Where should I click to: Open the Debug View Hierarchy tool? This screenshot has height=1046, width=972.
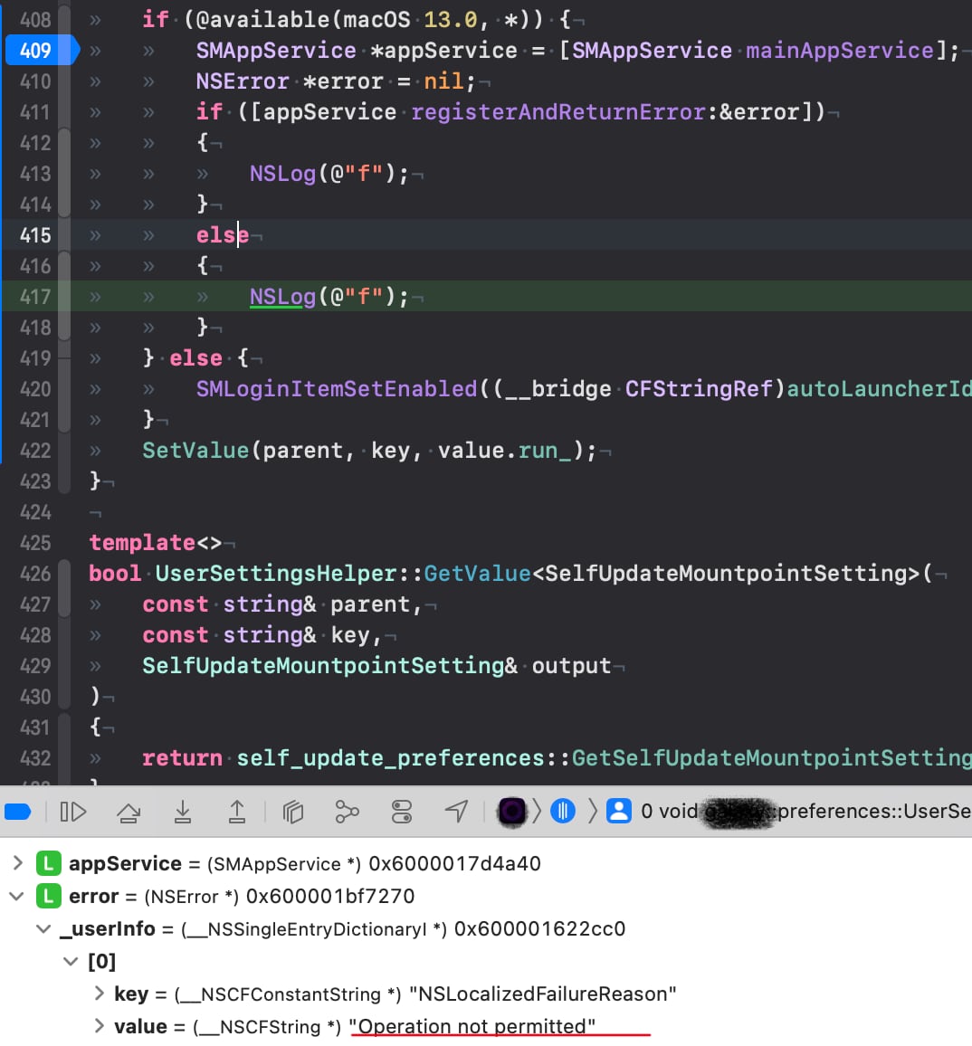(292, 812)
